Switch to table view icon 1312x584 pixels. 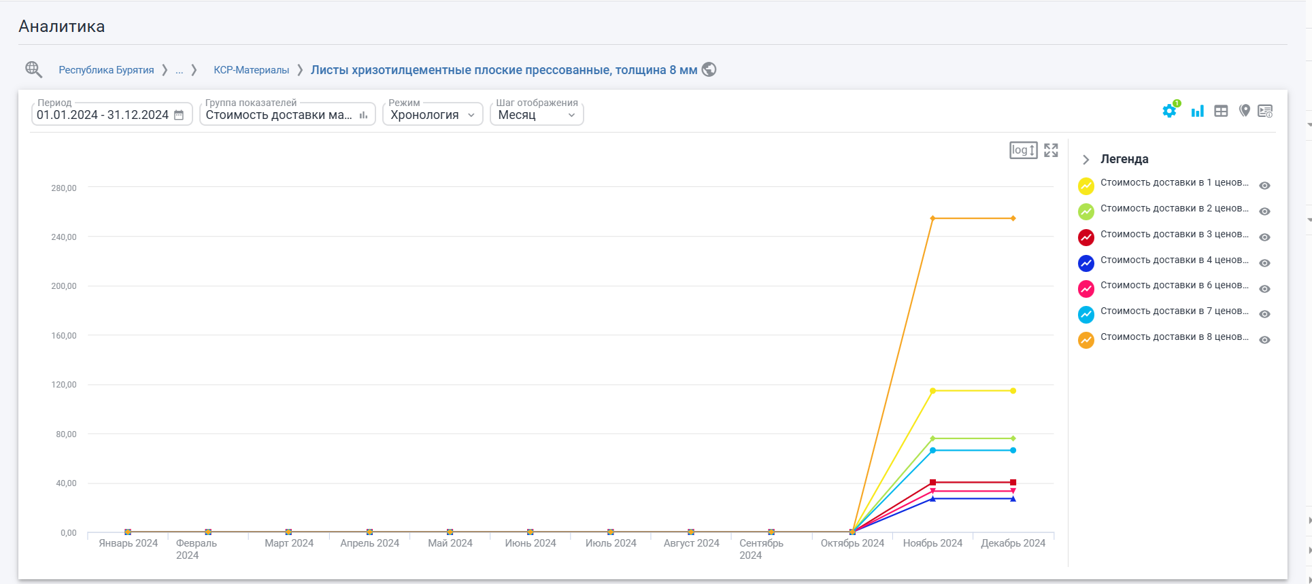[x=1221, y=111]
